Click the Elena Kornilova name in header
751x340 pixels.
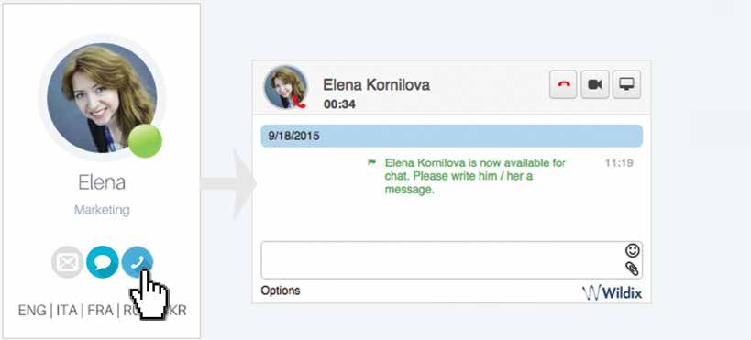click(x=377, y=85)
